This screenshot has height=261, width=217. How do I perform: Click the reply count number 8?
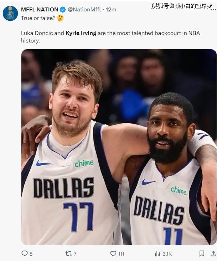point(31,254)
